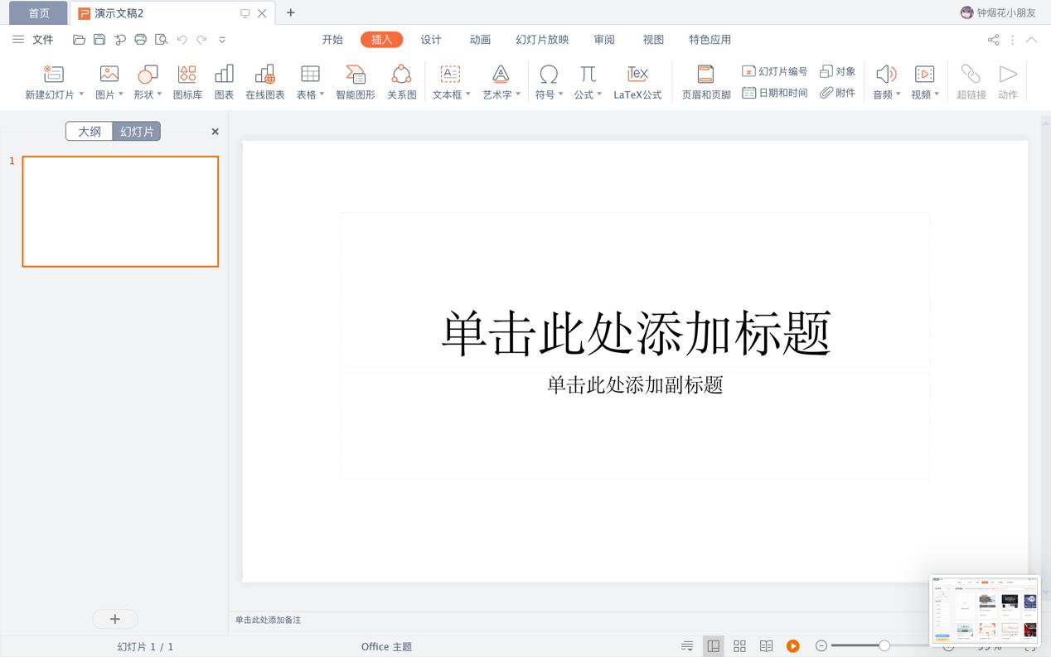Switch to grid slide sorter view

point(739,645)
